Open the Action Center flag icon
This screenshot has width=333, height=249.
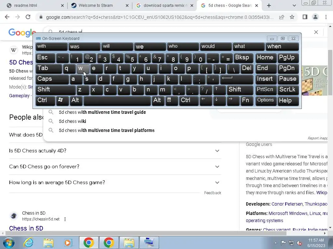coord(283,243)
